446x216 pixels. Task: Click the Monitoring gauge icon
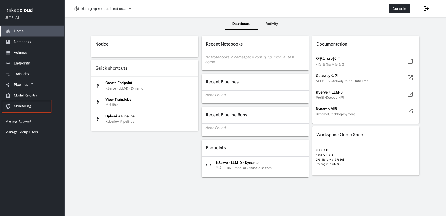click(x=8, y=106)
